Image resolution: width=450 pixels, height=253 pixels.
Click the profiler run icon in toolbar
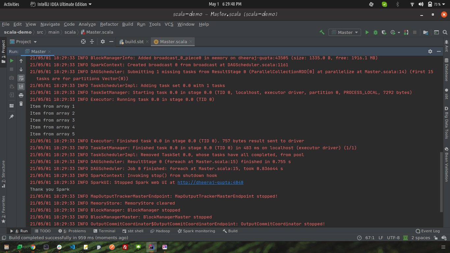393,32
